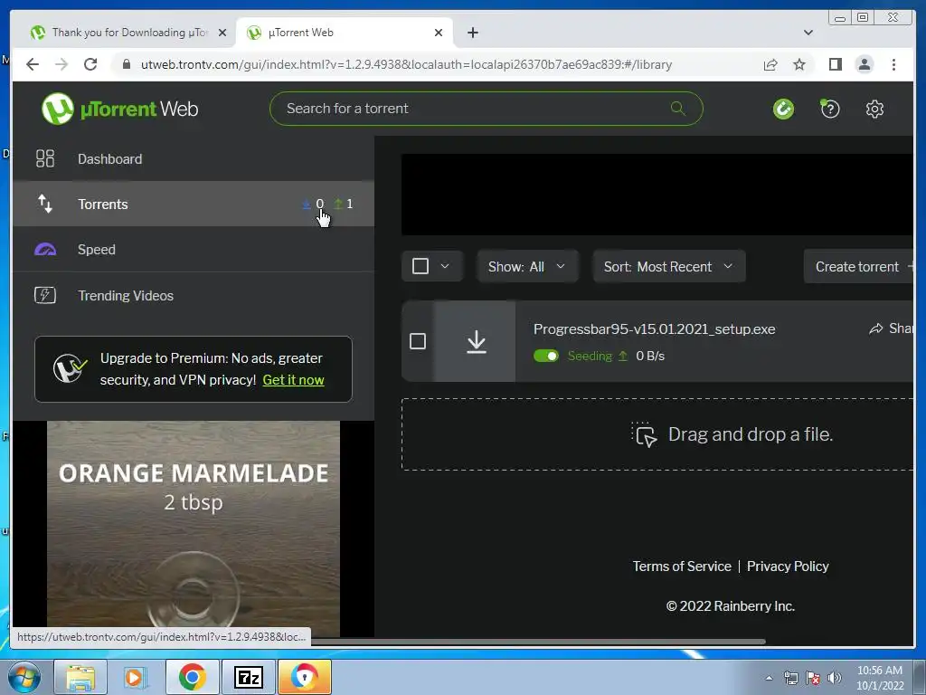The width and height of the screenshot is (926, 695).
Task: Click the Speed gauge icon
Action: coord(45,250)
